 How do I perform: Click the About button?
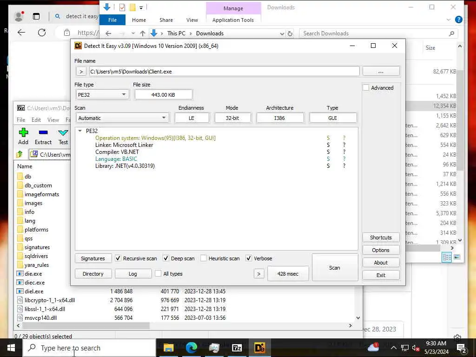tap(381, 263)
